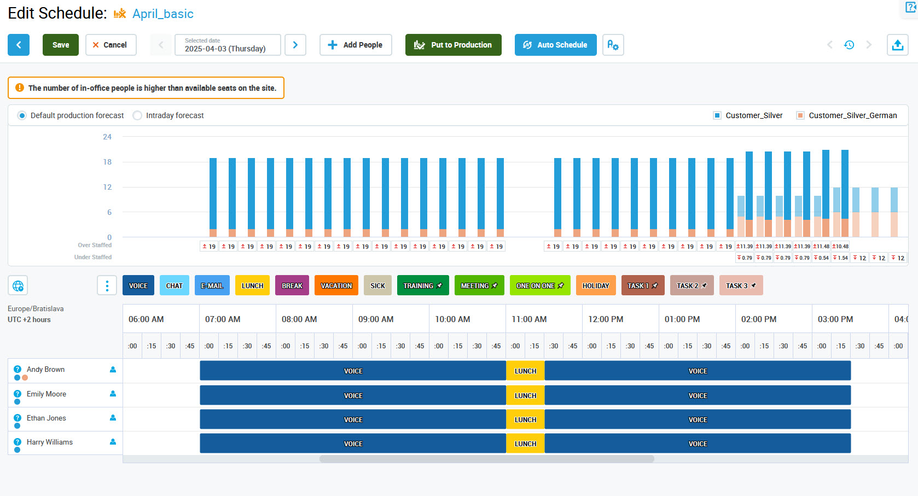
Task: Open the three-dot options menu
Action: click(107, 285)
